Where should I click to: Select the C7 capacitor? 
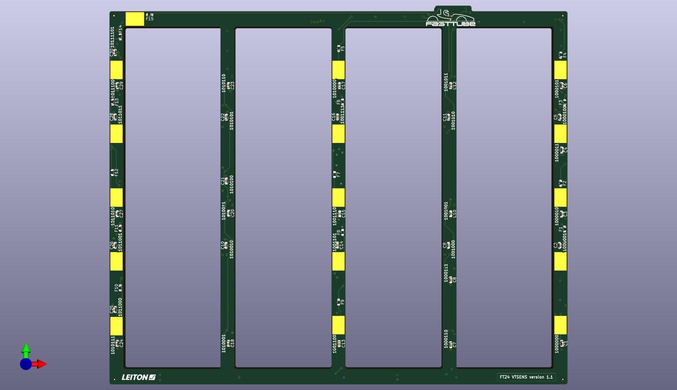pyautogui.click(x=451, y=344)
